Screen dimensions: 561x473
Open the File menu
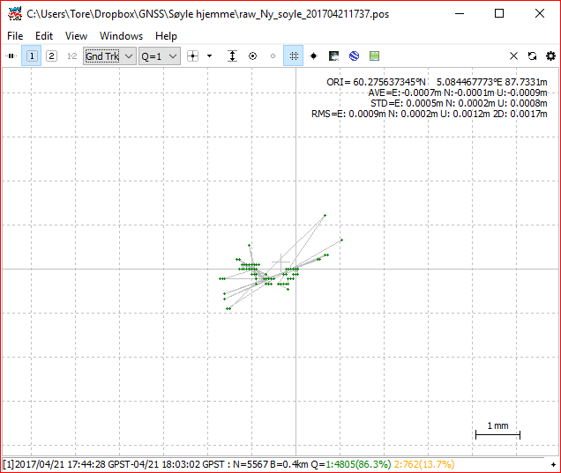15,36
